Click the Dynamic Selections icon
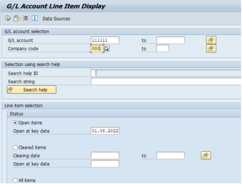This screenshot has height=184, width=242. pos(26,19)
